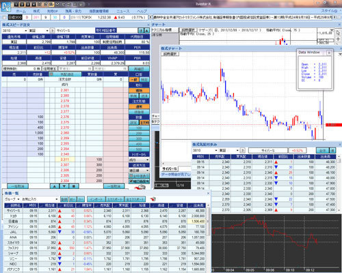Select the JAL row in the stock list
The image size is (342, 273).
tap(105, 232)
